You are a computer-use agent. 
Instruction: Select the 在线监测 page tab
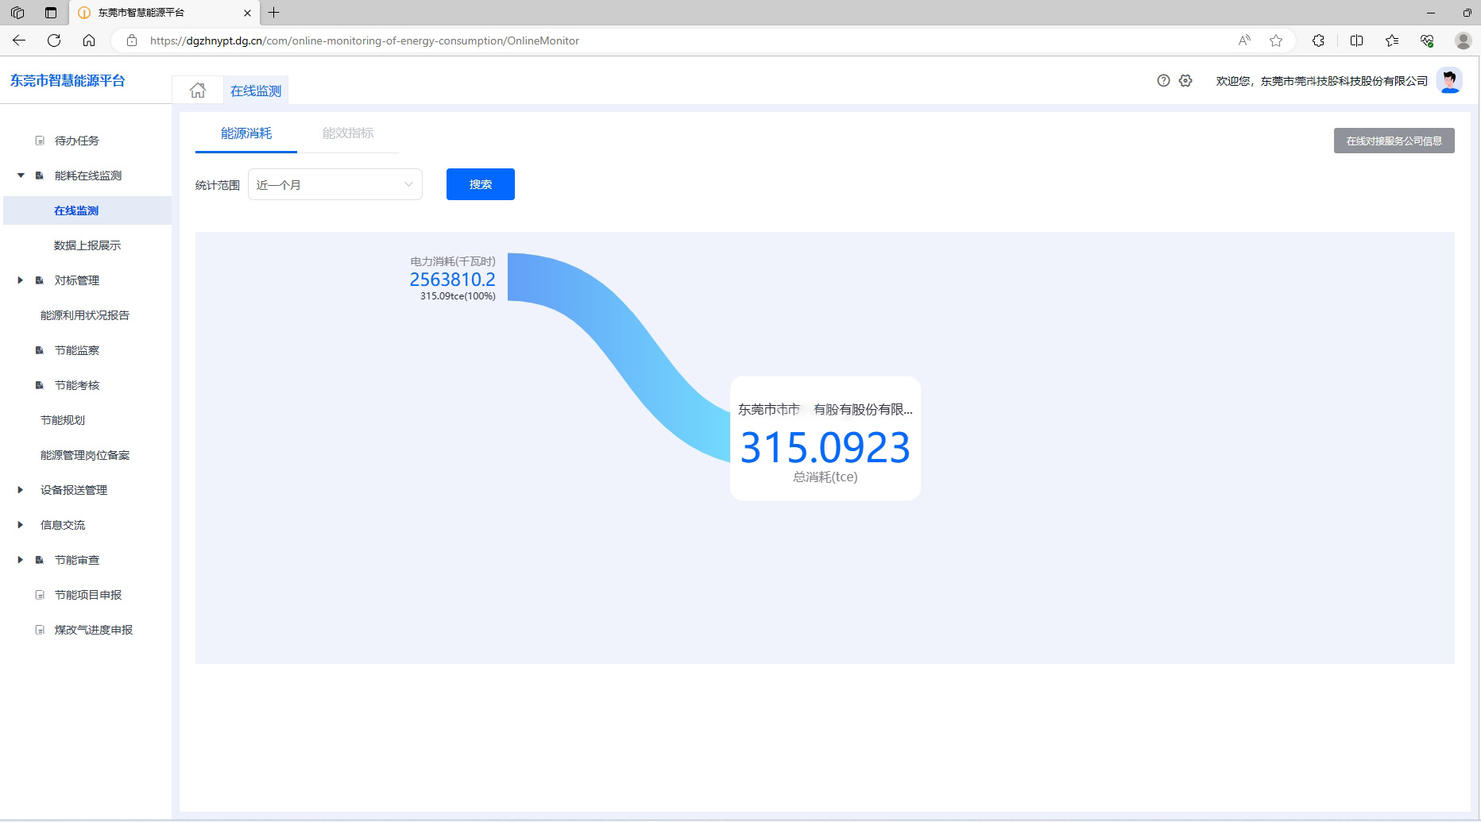(x=256, y=91)
